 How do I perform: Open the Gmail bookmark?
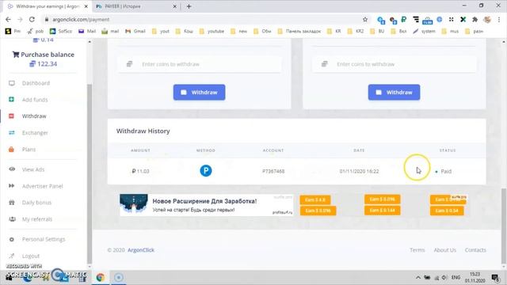point(135,31)
